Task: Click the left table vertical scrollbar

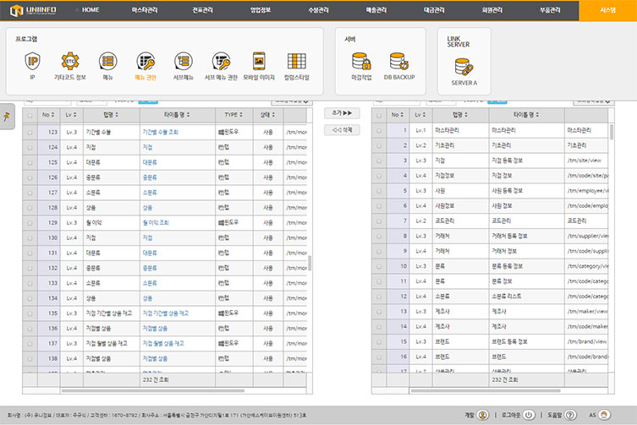Action: (309, 262)
